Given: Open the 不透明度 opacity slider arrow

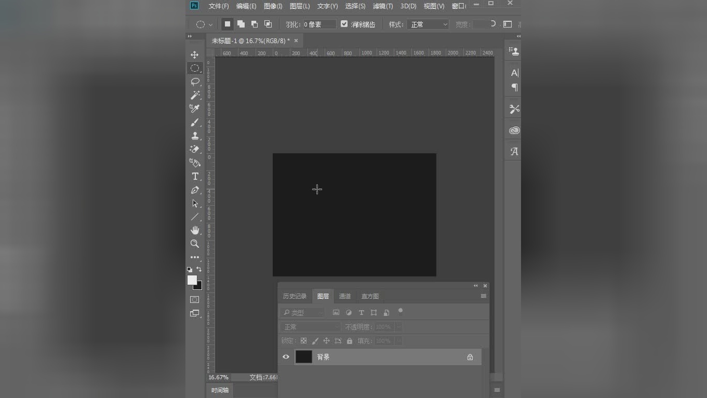Looking at the screenshot, I should 399,327.
